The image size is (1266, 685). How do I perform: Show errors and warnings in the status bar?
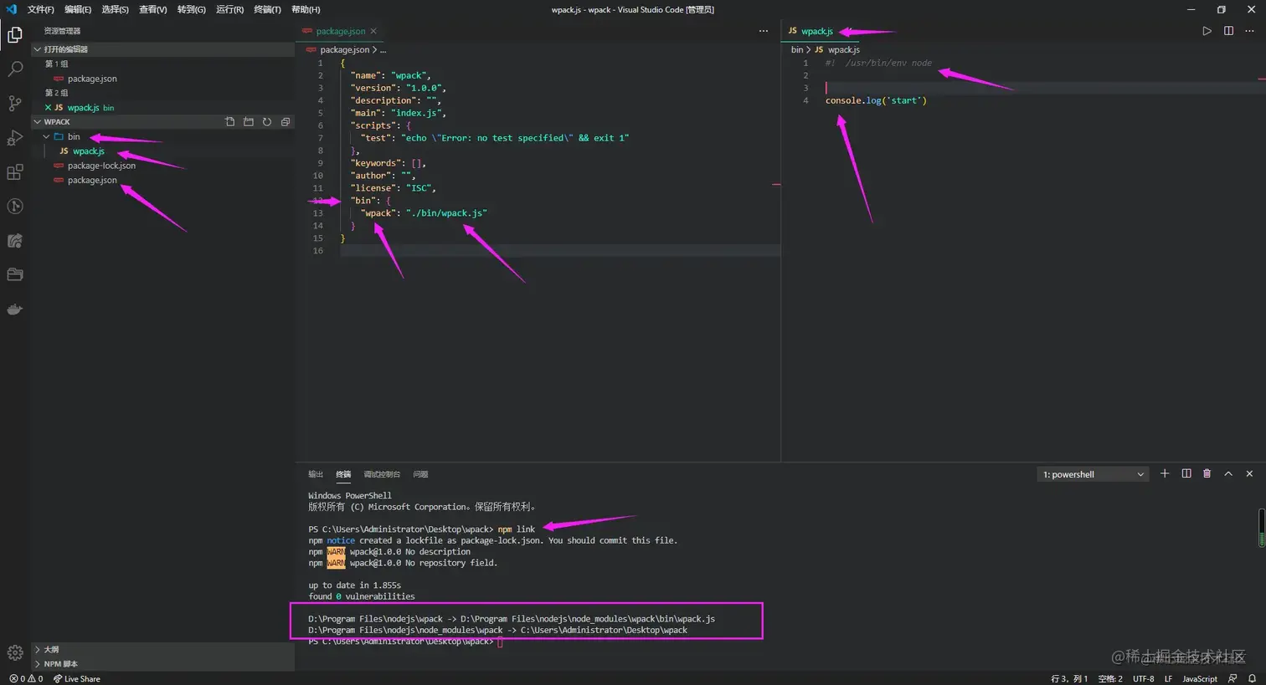pyautogui.click(x=26, y=678)
